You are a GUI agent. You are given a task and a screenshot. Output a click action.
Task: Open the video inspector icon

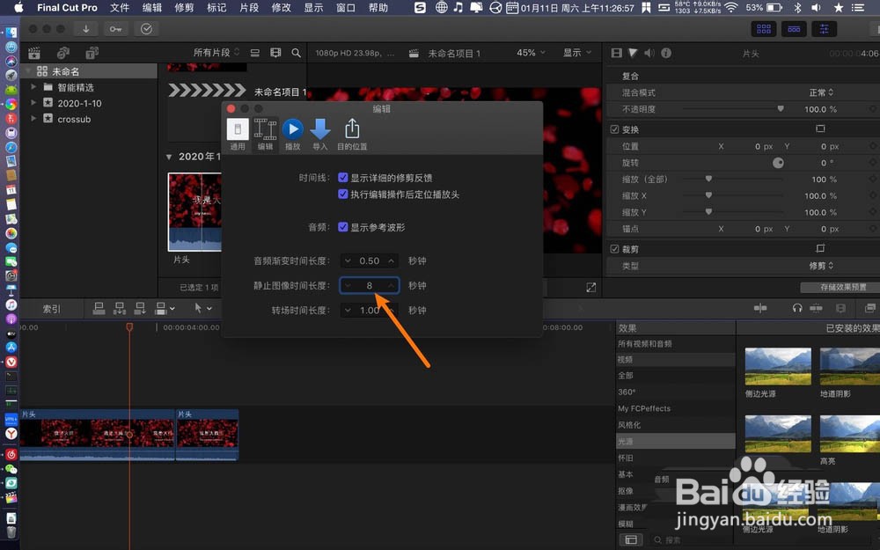tap(616, 53)
